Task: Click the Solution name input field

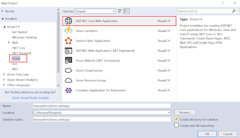Action: coord(102,119)
